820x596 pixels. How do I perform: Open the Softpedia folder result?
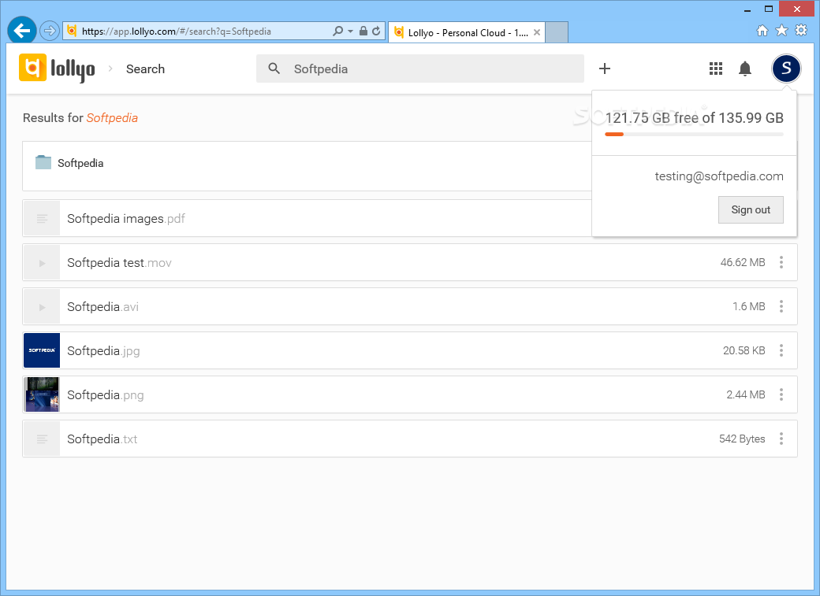307,165
